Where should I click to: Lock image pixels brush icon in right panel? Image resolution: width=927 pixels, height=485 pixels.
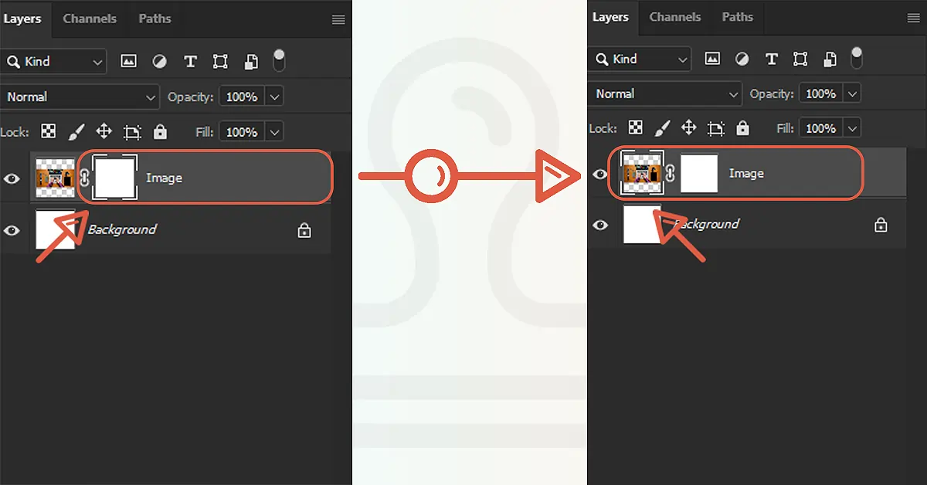pyautogui.click(x=662, y=128)
